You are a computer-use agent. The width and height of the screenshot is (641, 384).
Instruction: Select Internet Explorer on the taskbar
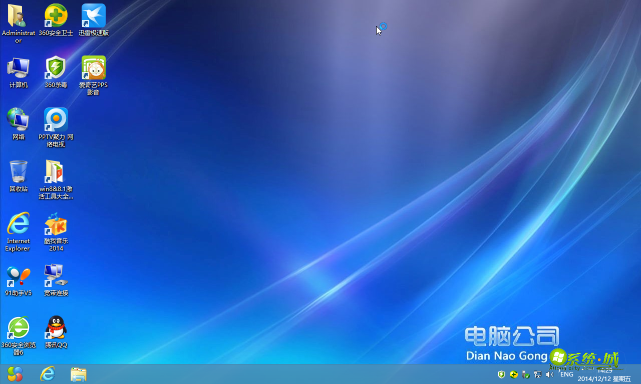(x=48, y=374)
